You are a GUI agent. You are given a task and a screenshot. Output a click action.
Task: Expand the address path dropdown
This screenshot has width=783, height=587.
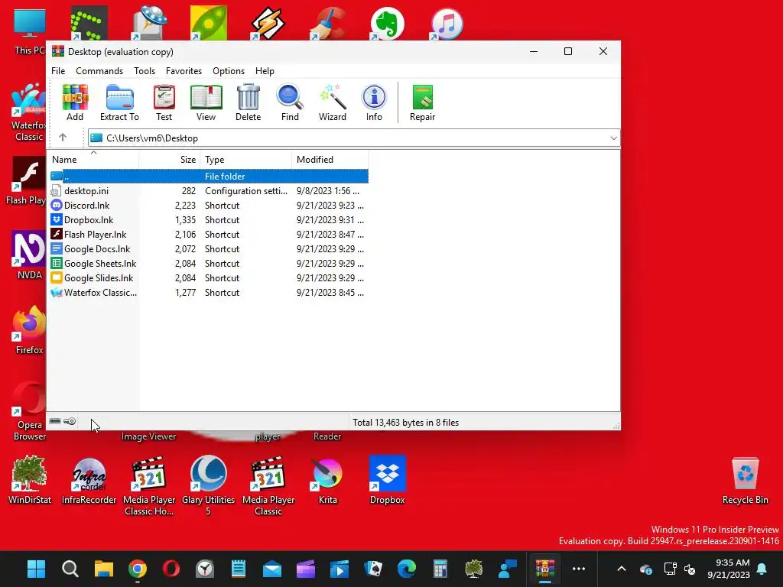point(614,138)
